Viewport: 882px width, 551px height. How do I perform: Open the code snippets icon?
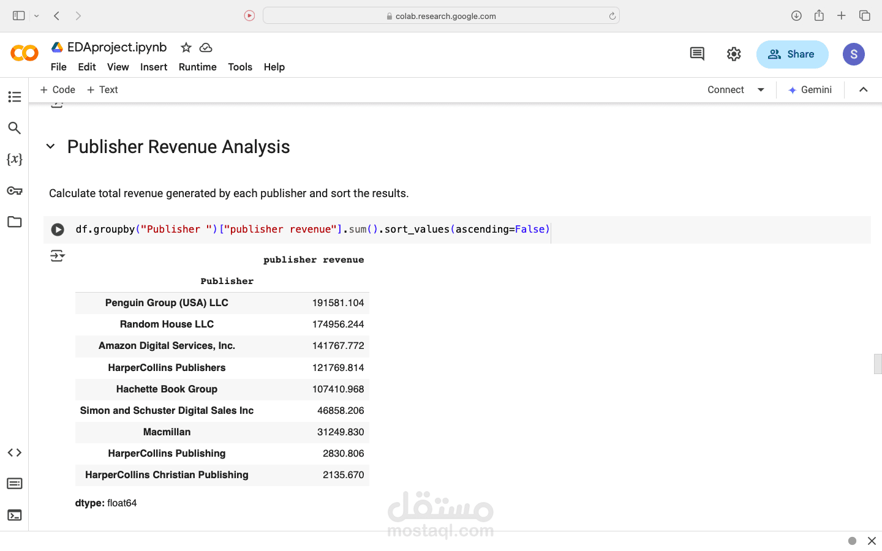(15, 452)
